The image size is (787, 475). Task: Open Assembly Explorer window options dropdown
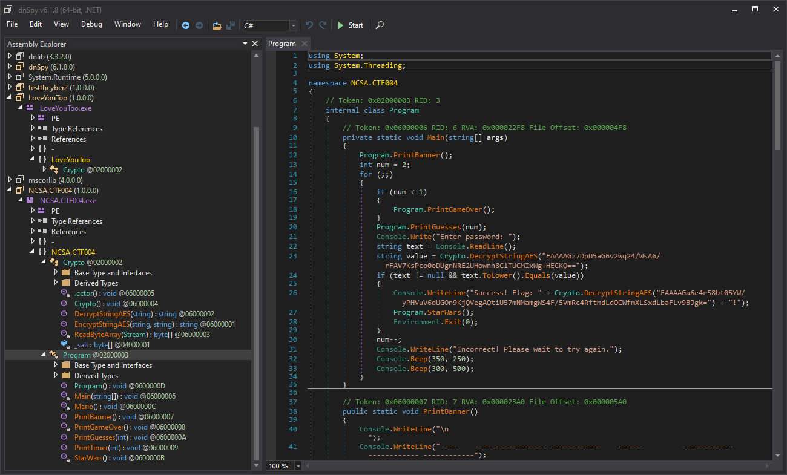[245, 44]
